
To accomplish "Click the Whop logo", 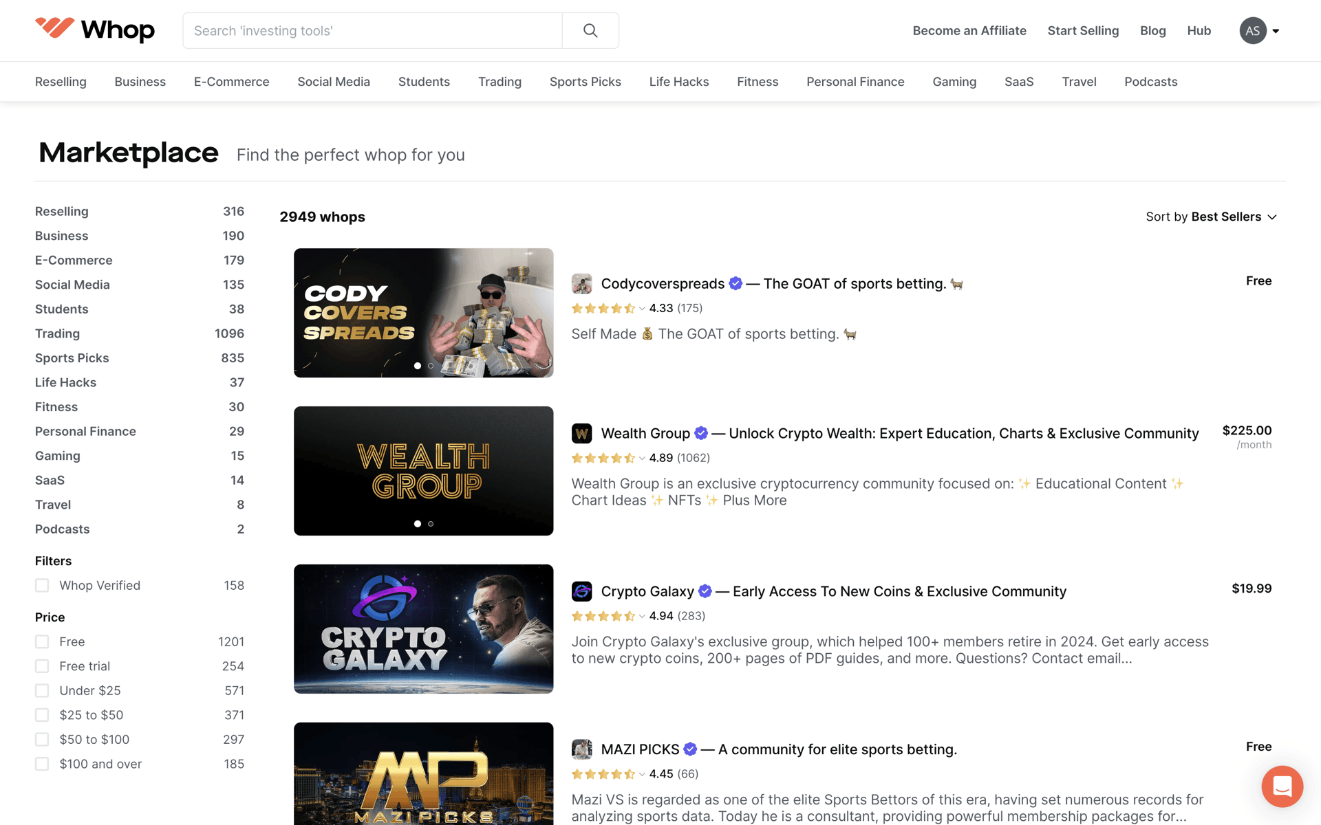I will (95, 30).
